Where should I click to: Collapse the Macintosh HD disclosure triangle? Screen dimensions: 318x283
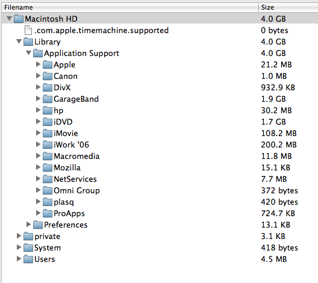pos(9,19)
